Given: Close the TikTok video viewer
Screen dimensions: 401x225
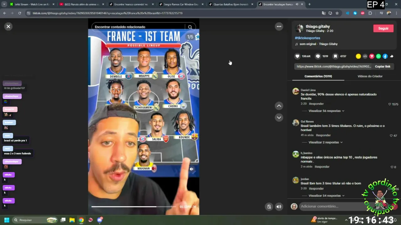Looking at the screenshot, I should [8, 27].
